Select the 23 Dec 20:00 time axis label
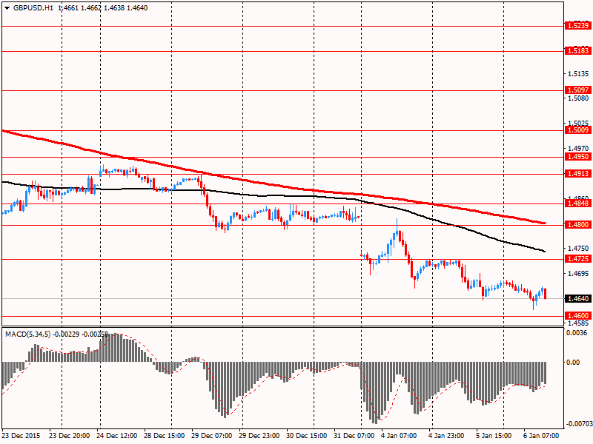This screenshot has width=593, height=444. coord(69,436)
